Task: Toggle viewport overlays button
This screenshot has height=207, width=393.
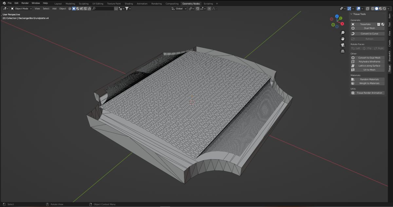Action: pyautogui.click(x=359, y=9)
